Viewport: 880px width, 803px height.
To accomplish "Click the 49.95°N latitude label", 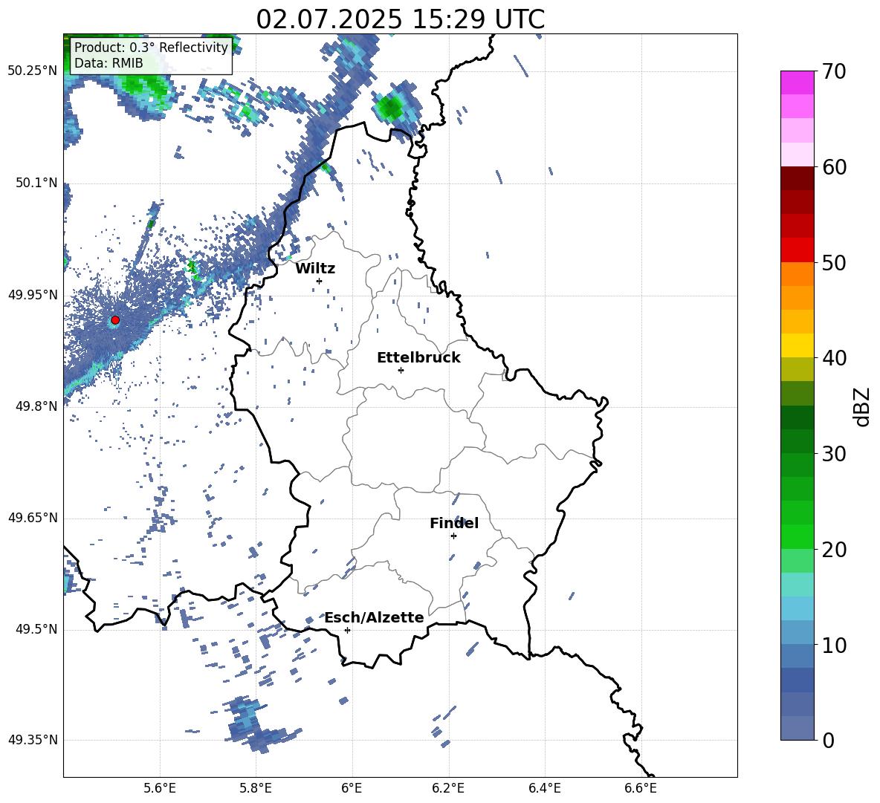I will [33, 294].
